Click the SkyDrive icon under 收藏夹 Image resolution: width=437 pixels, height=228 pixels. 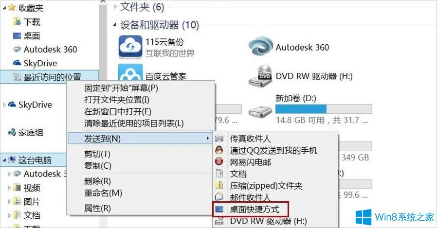17,63
